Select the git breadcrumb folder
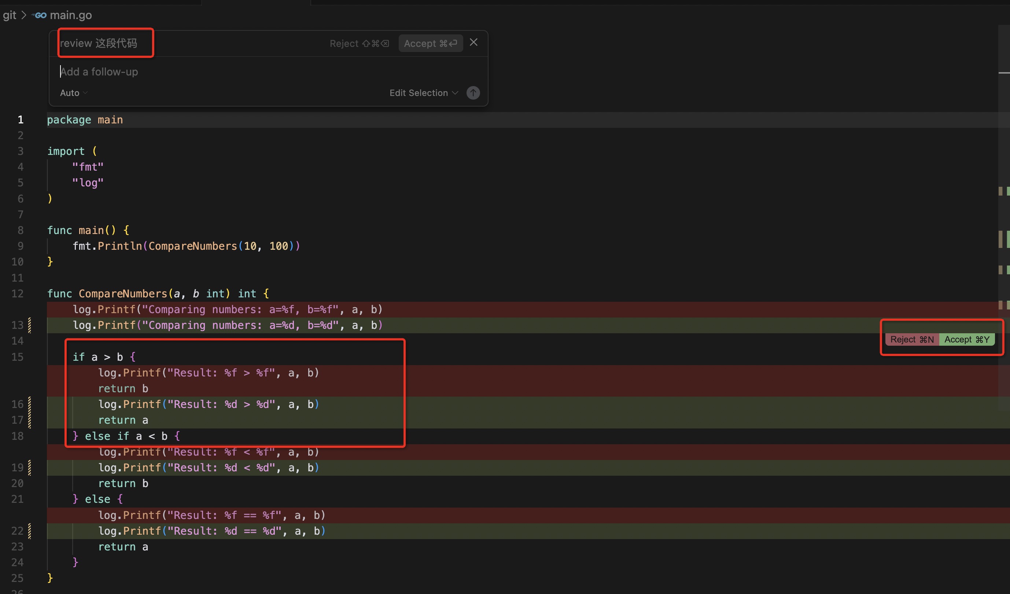The image size is (1010, 594). pyautogui.click(x=10, y=15)
